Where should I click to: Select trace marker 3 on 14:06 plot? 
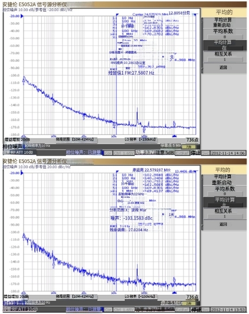(x=84, y=117)
